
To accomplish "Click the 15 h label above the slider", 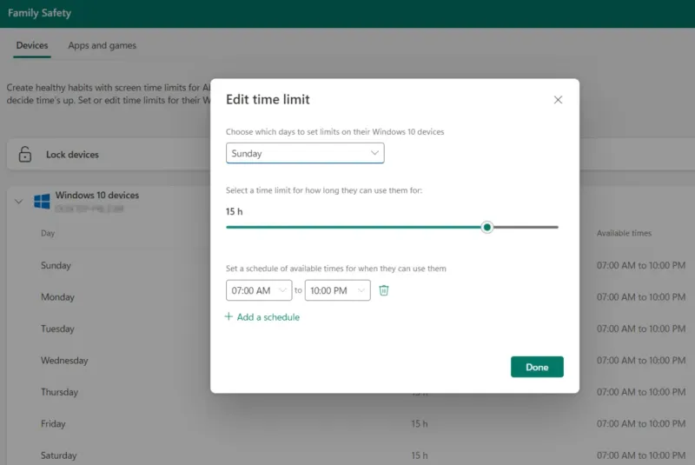I will (x=234, y=211).
